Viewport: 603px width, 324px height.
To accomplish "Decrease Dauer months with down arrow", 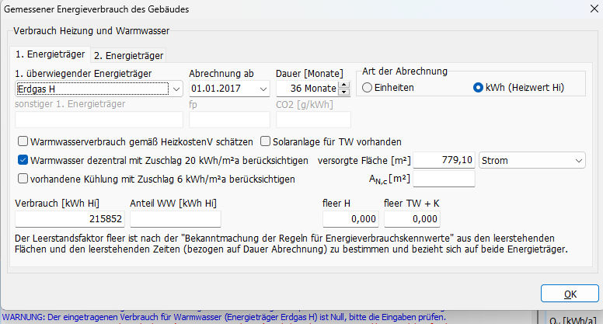I will pos(343,92).
